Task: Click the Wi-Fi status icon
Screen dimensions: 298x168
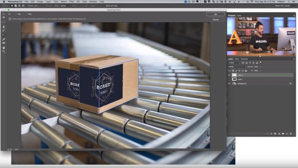Action: click(252, 1)
